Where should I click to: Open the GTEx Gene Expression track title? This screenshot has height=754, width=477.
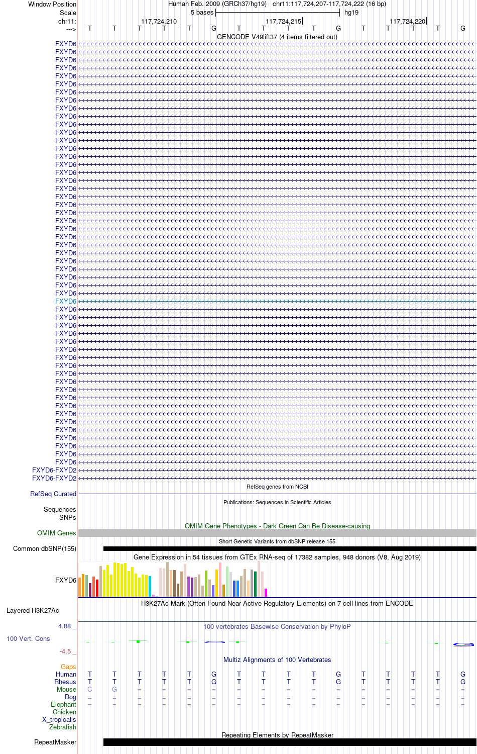(277, 557)
